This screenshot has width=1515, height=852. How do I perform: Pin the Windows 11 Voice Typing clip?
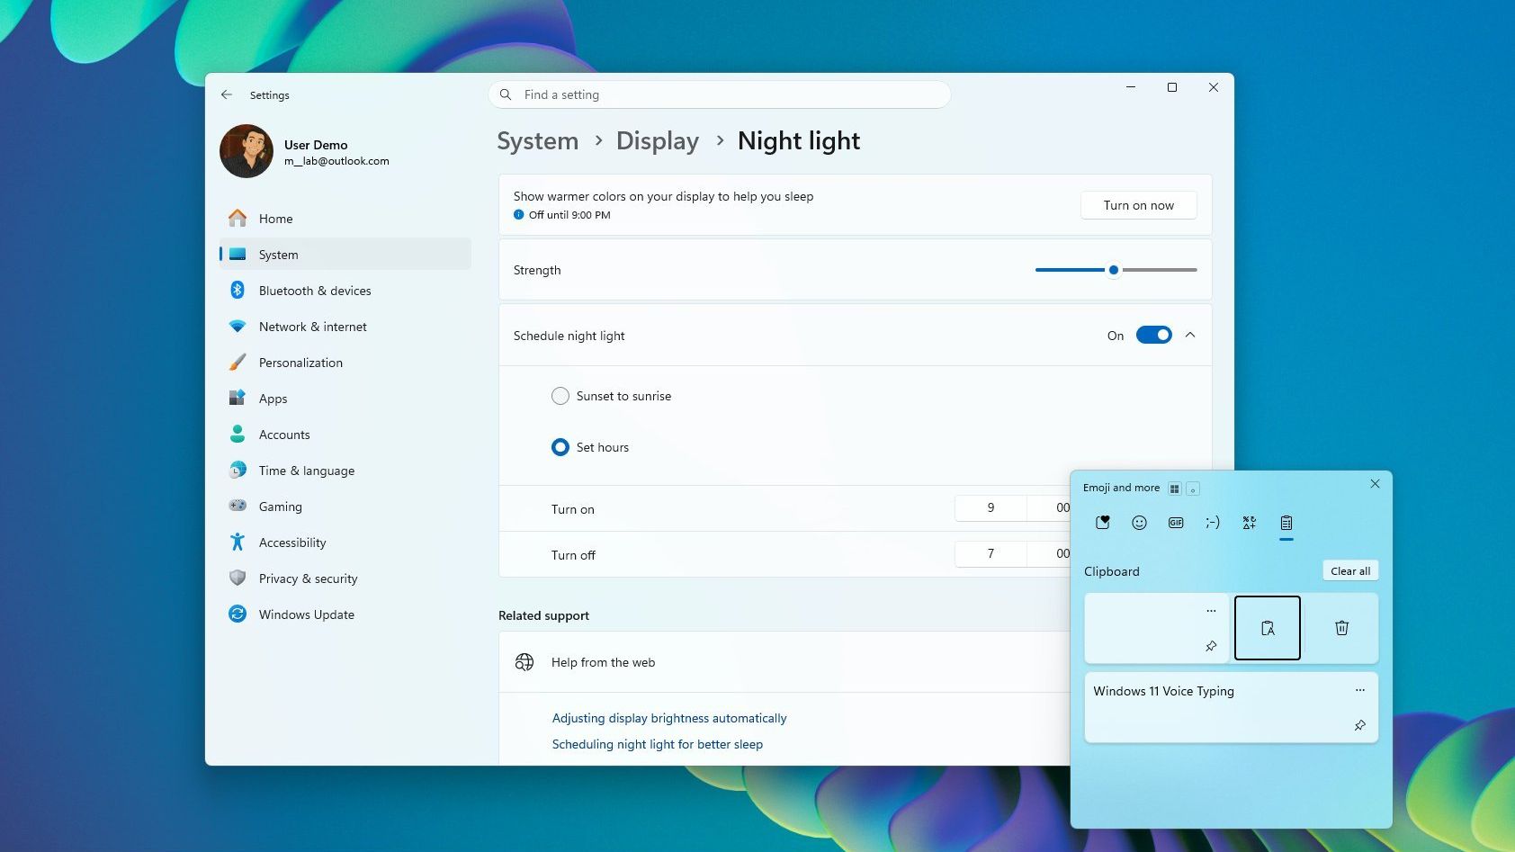click(1359, 725)
